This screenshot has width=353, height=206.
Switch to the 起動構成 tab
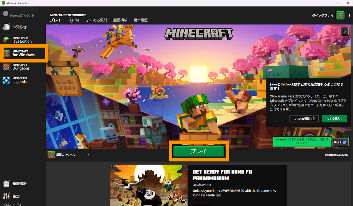[x=121, y=20]
